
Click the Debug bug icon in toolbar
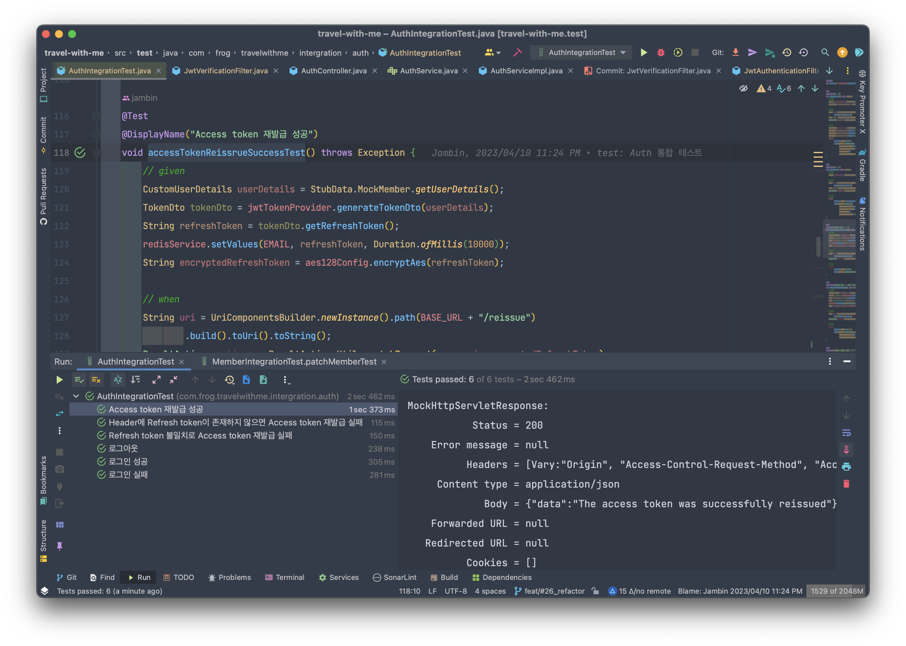[x=661, y=52]
